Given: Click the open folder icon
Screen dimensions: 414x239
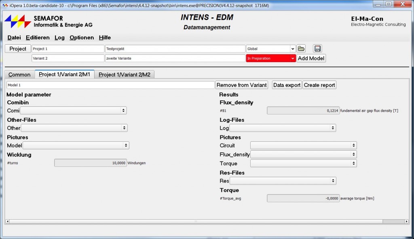Looking at the screenshot, I should (301, 49).
